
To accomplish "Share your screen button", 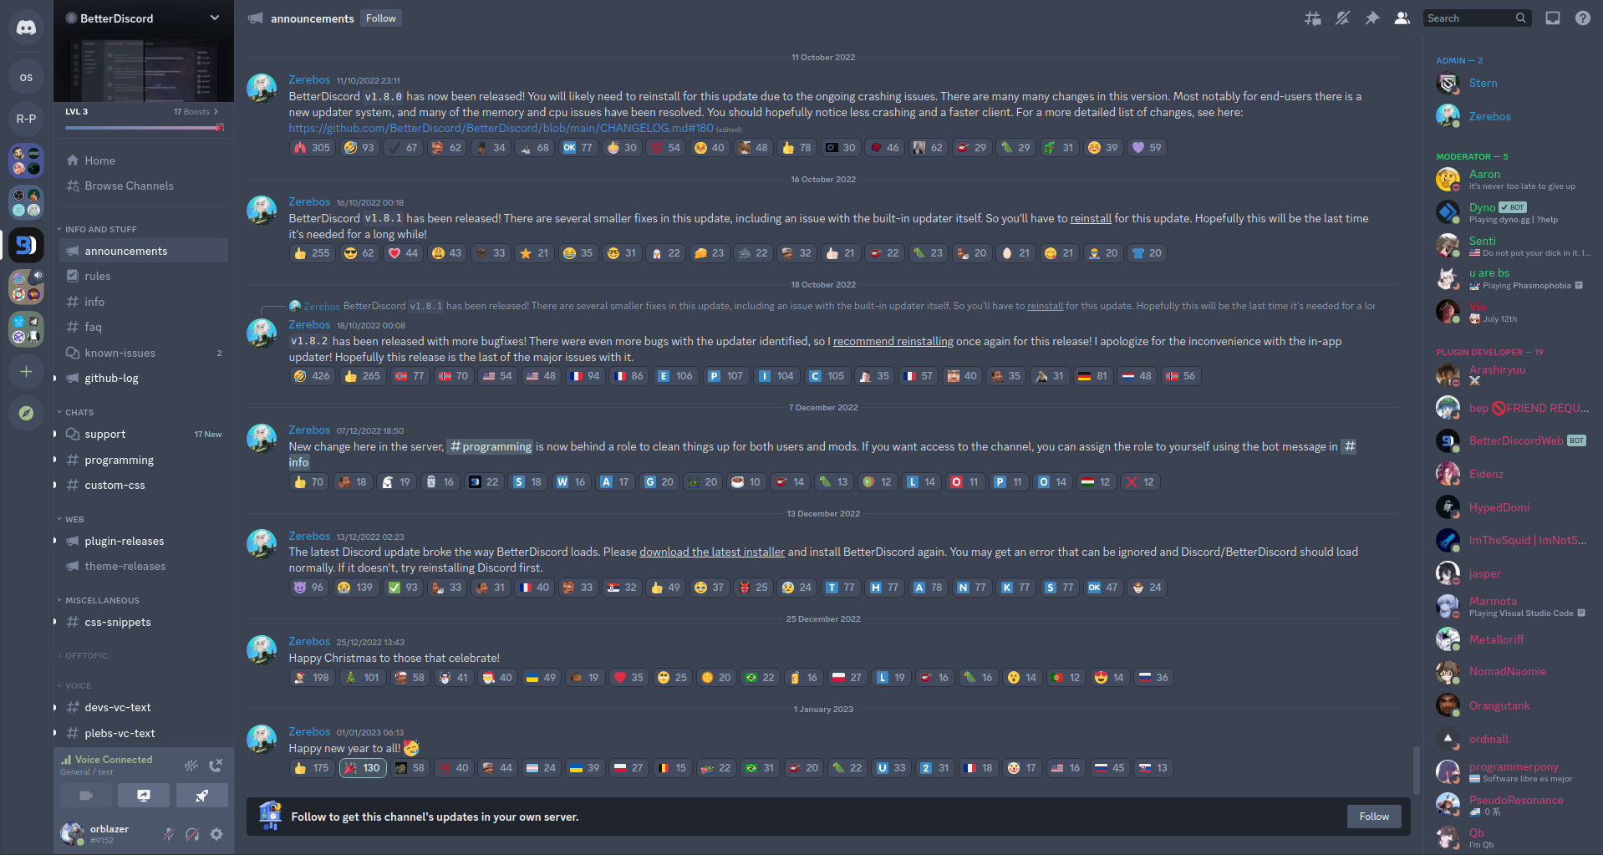I will 144,796.
